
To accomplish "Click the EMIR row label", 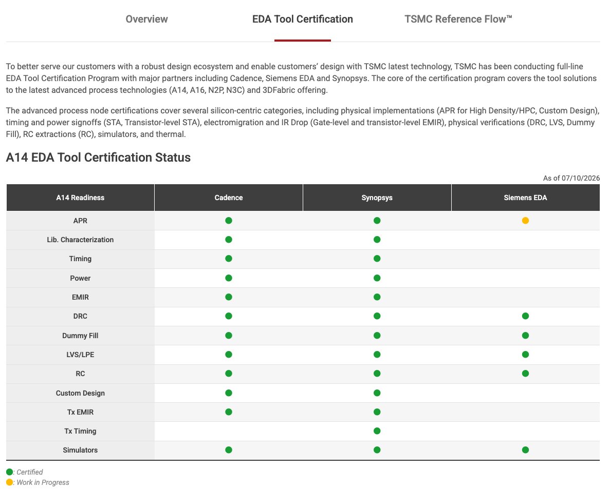I will pyautogui.click(x=80, y=297).
